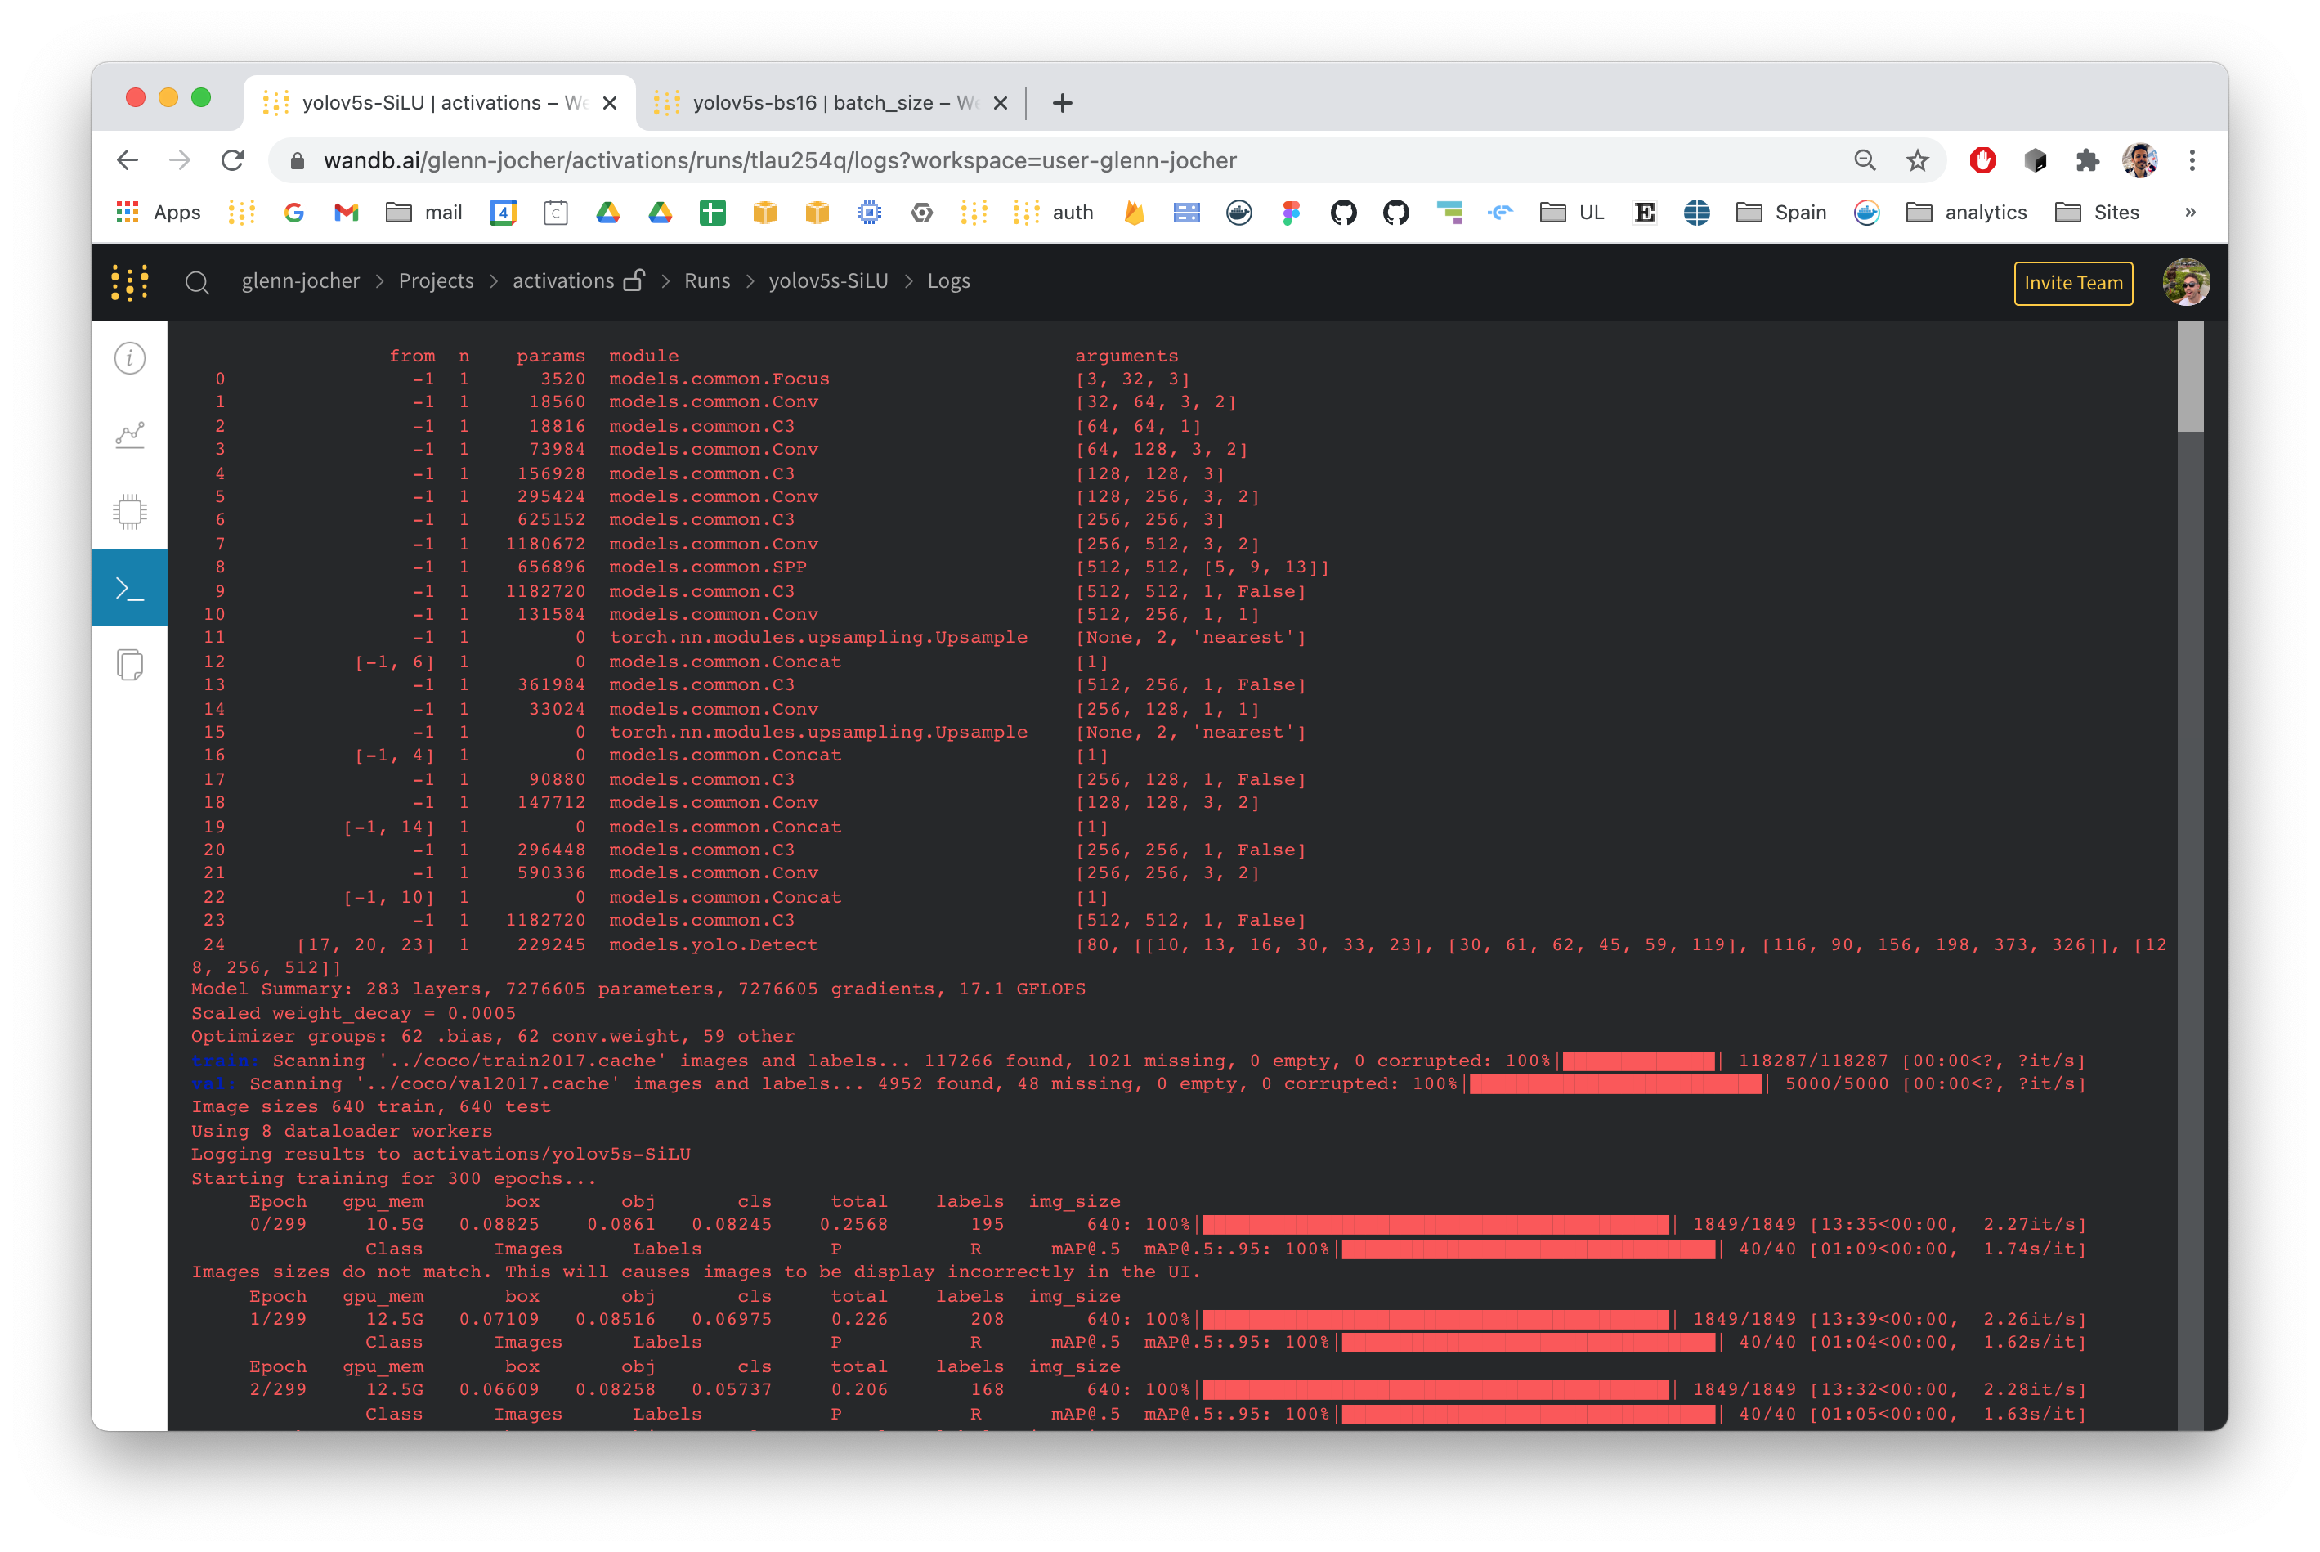Bookmark this page with the star
Image resolution: width=2320 pixels, height=1552 pixels.
pos(1917,160)
